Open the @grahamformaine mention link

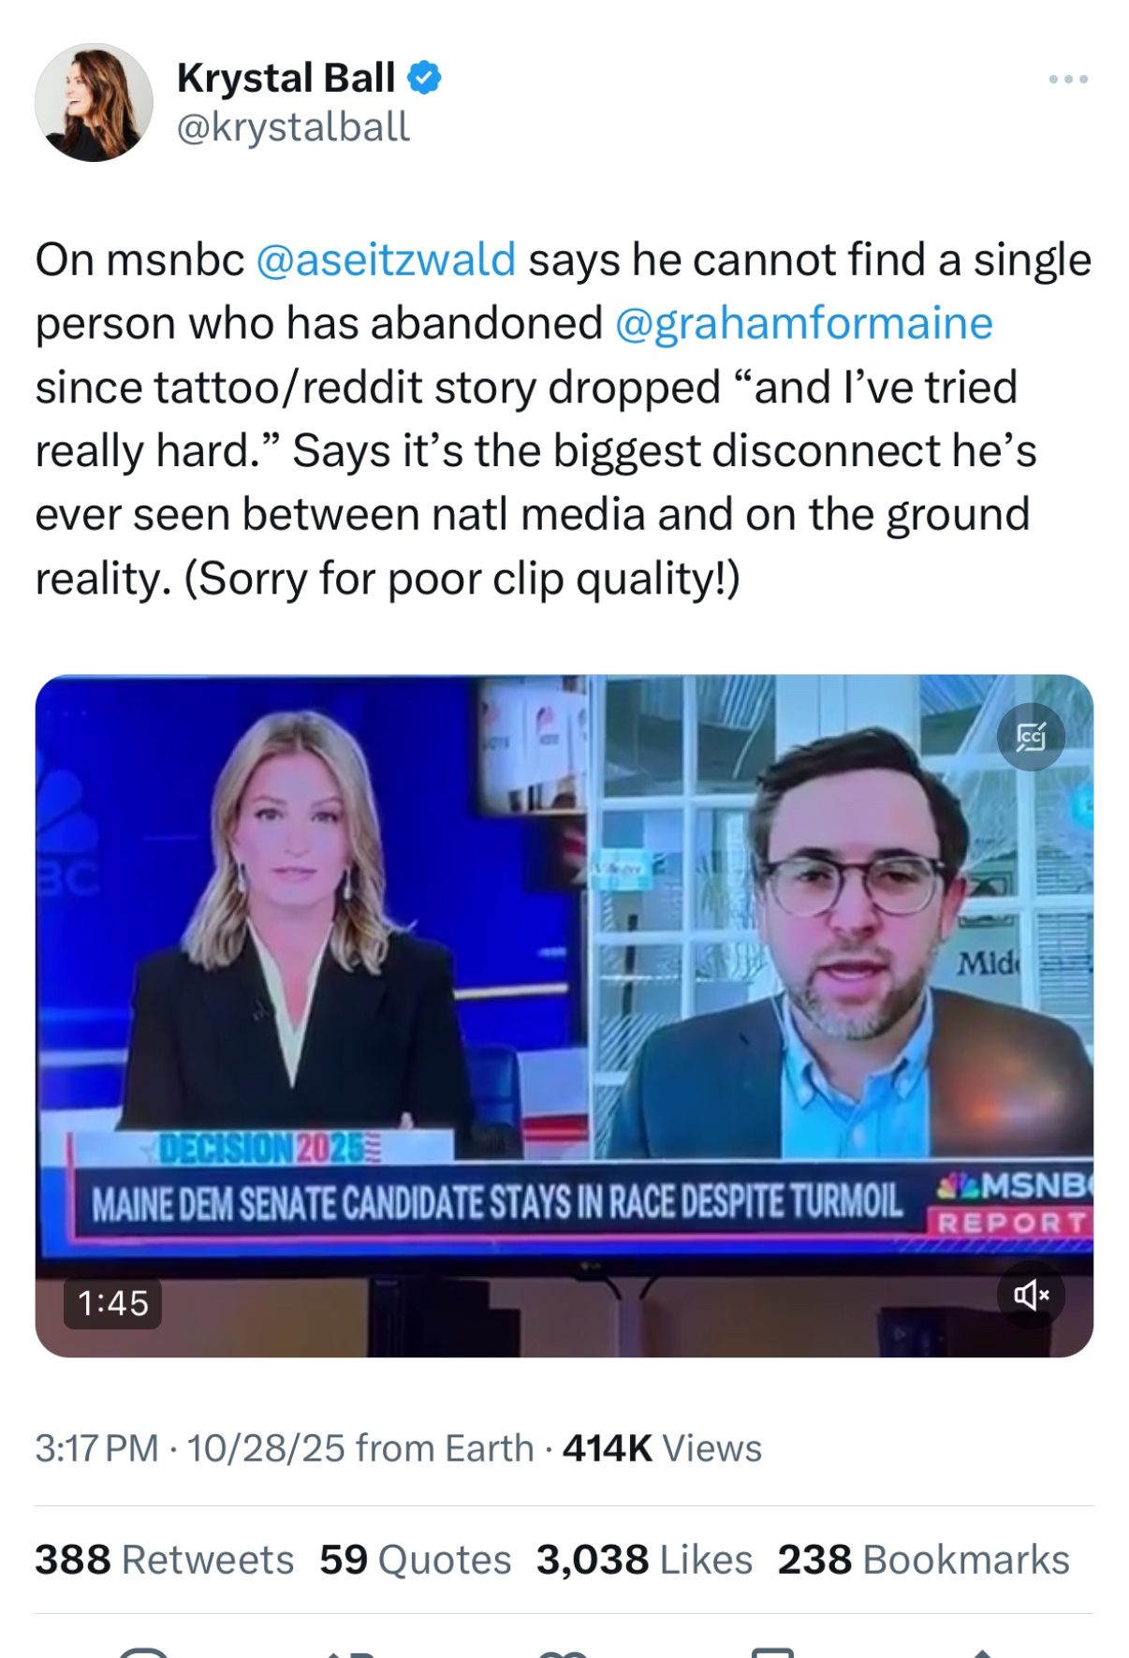(x=804, y=323)
